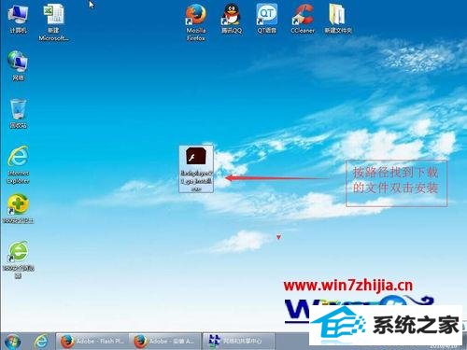The image size is (467, 350).
Task: Open the Tencent QQ penguin shortcut
Action: [232, 18]
